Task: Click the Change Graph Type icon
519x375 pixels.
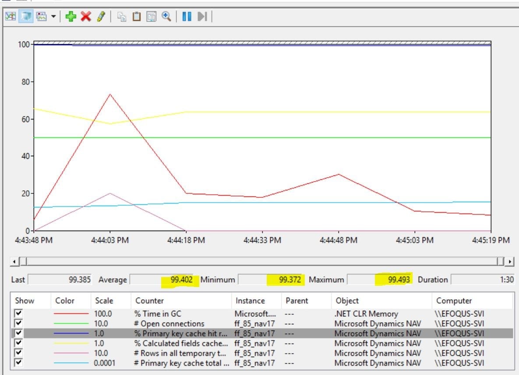Action: (41, 16)
